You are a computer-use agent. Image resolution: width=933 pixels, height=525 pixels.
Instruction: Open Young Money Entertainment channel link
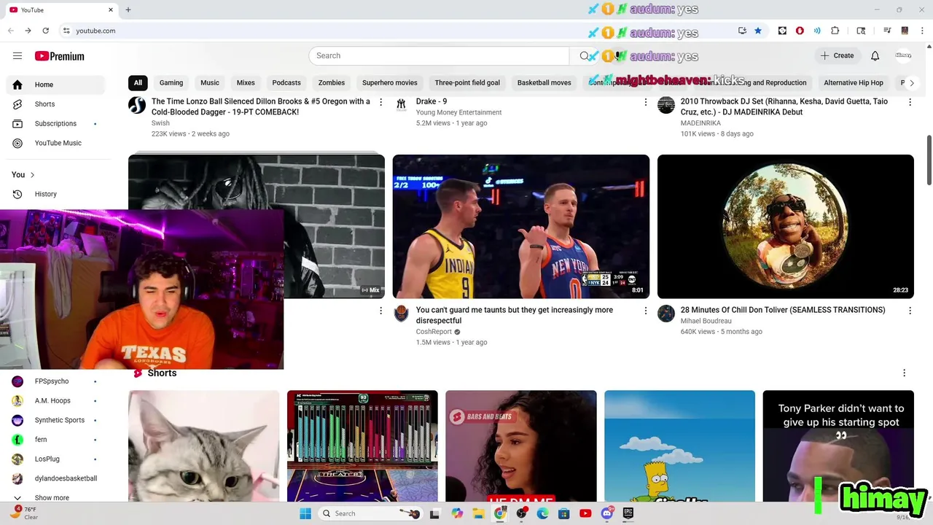click(x=458, y=112)
